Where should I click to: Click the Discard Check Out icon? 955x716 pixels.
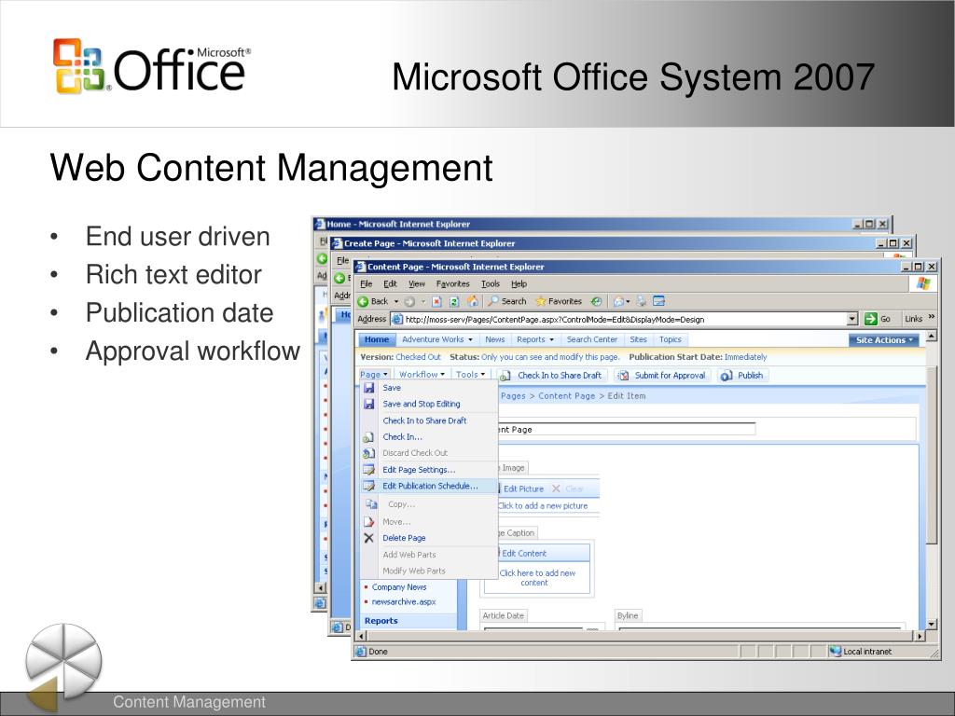point(368,453)
